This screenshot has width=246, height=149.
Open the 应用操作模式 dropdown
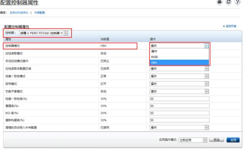pyautogui.click(x=193, y=140)
